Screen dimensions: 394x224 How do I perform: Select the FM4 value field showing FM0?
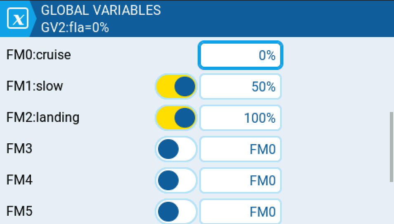click(x=241, y=180)
